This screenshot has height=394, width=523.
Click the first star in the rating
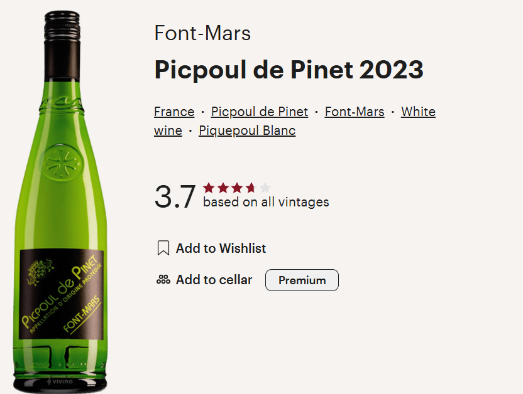209,188
